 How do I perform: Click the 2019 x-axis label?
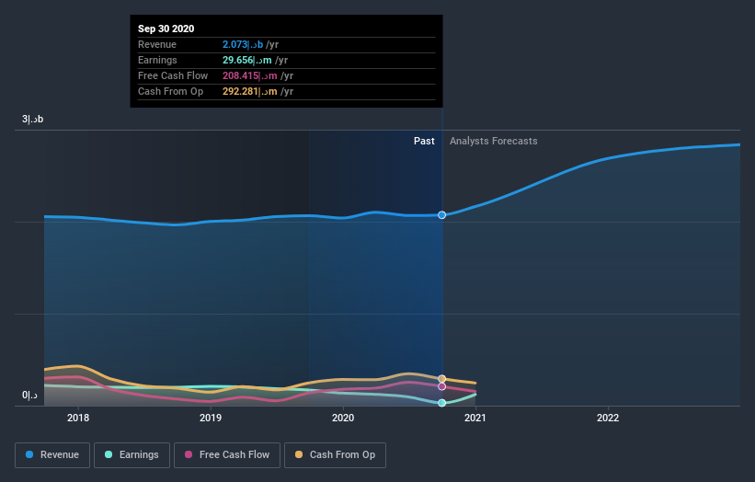click(211, 418)
